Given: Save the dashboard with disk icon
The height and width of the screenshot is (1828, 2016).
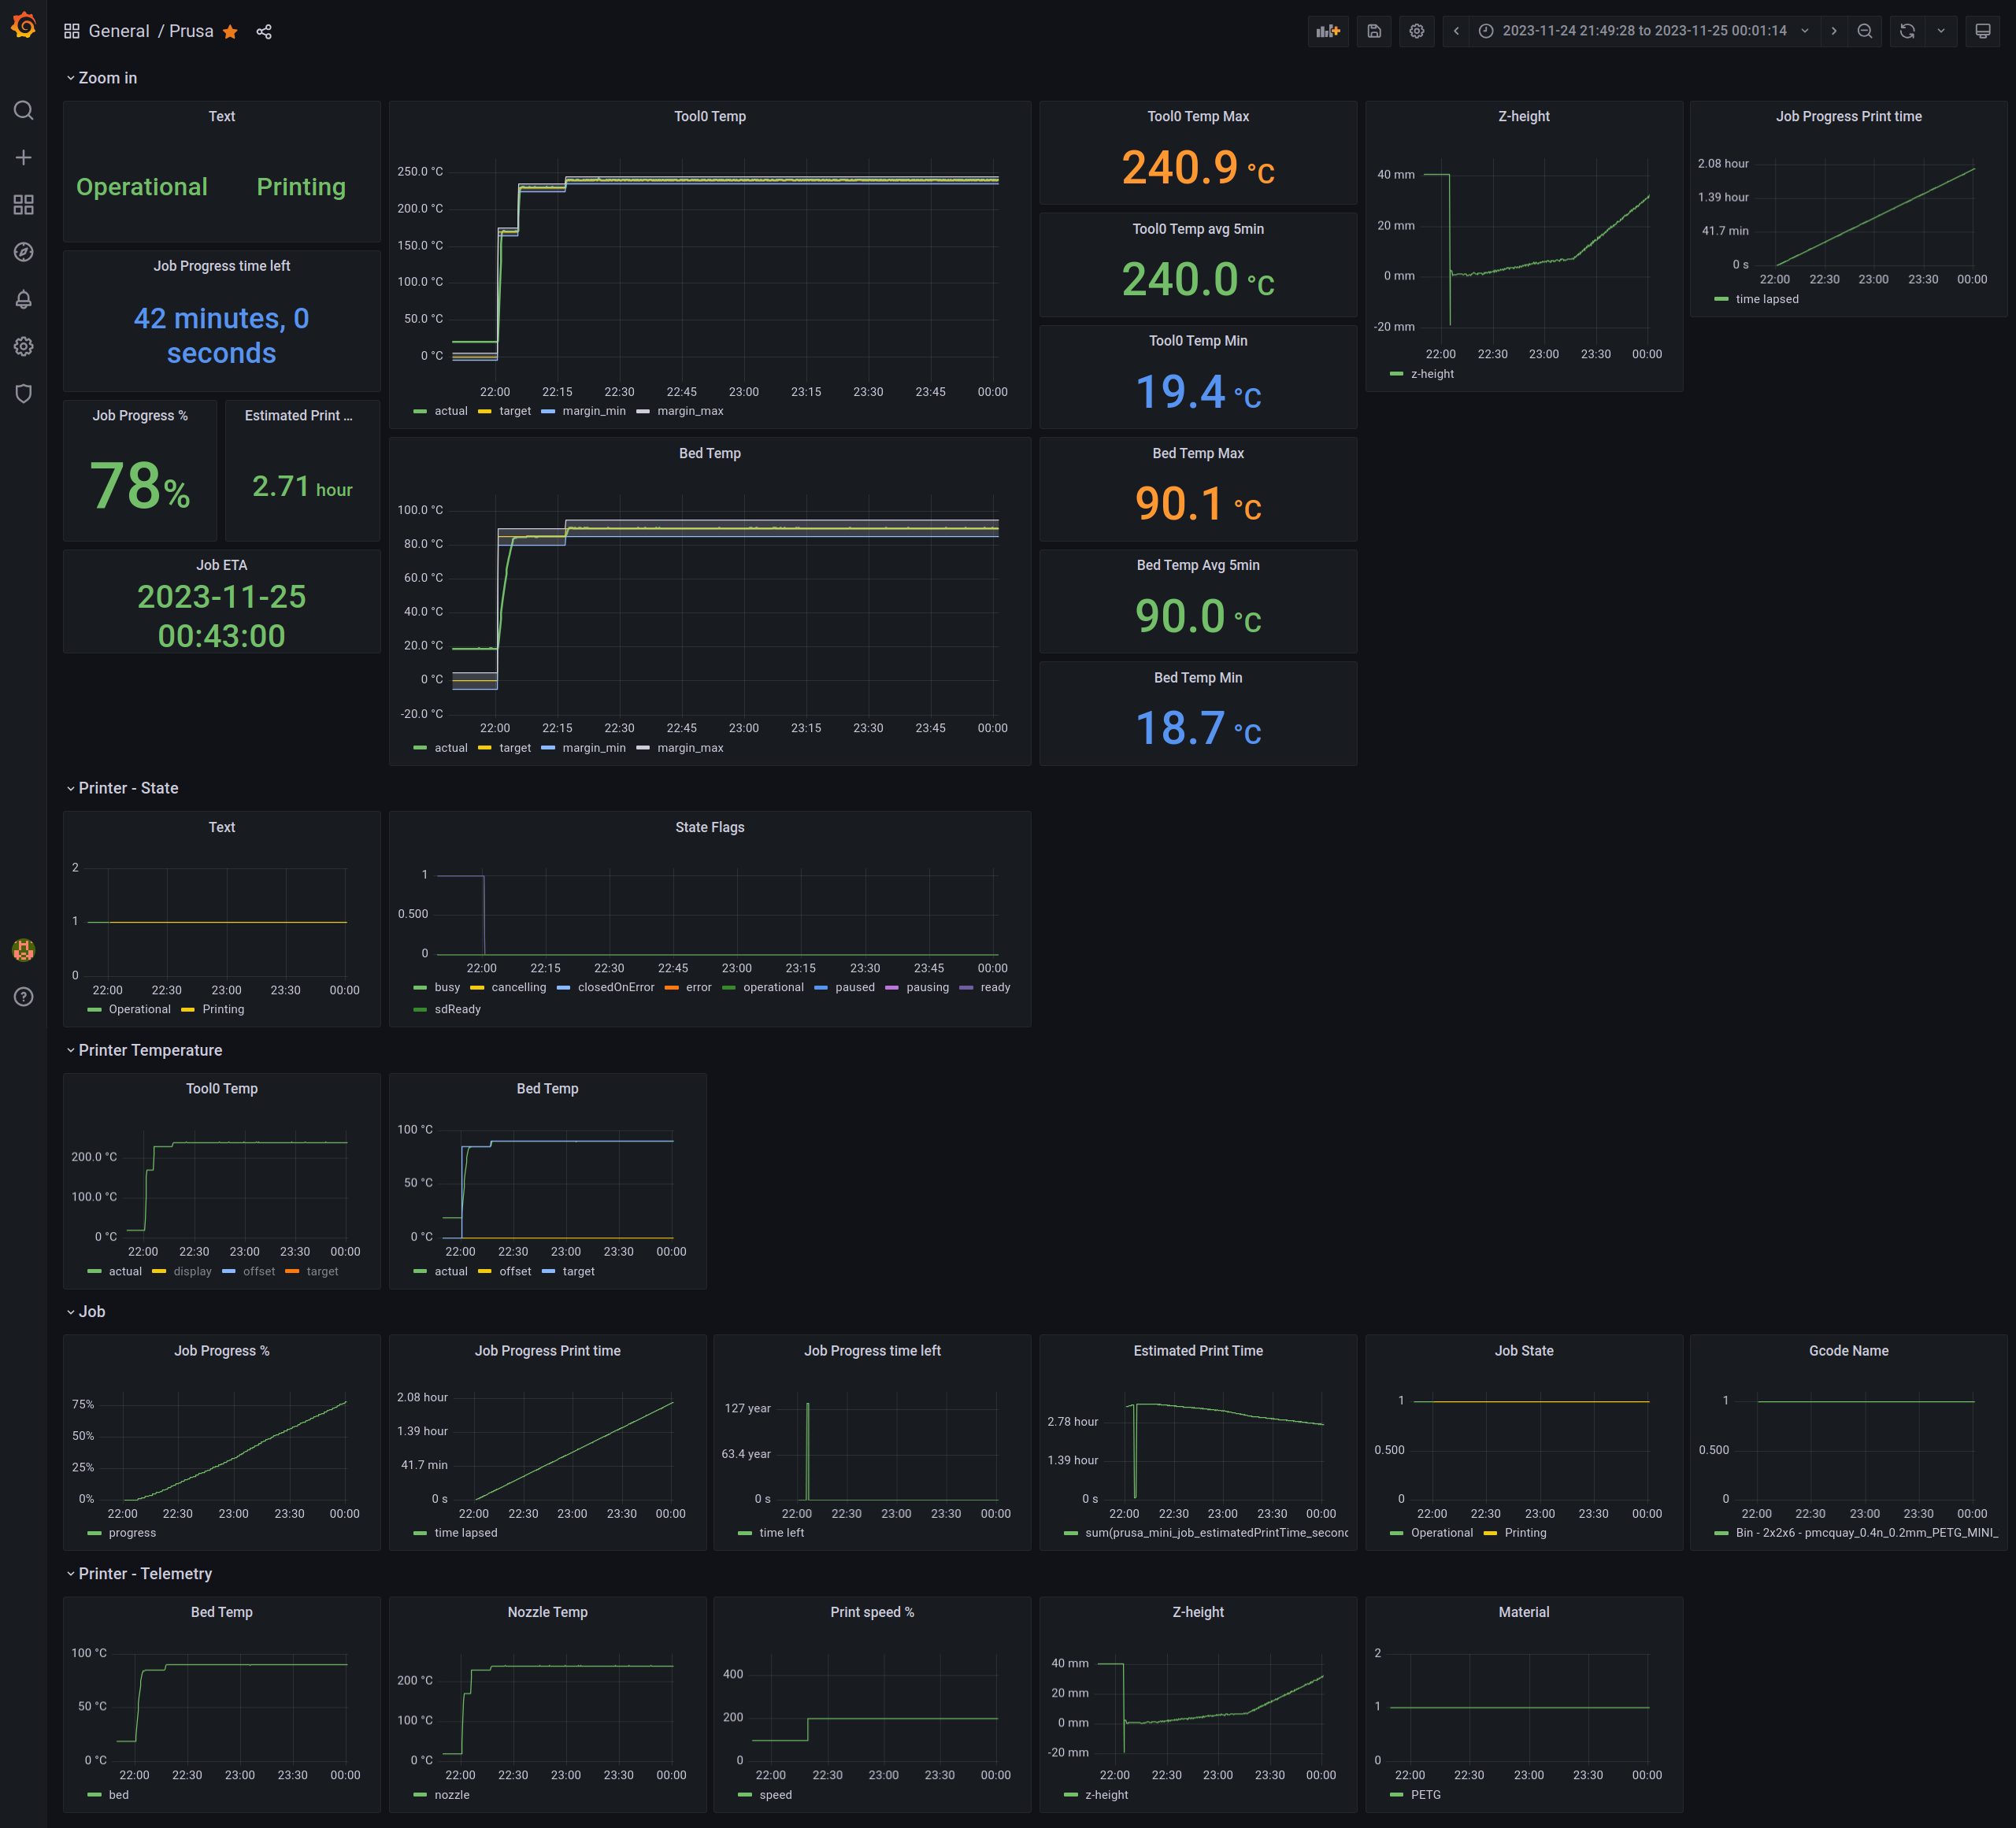Looking at the screenshot, I should coord(1374,31).
